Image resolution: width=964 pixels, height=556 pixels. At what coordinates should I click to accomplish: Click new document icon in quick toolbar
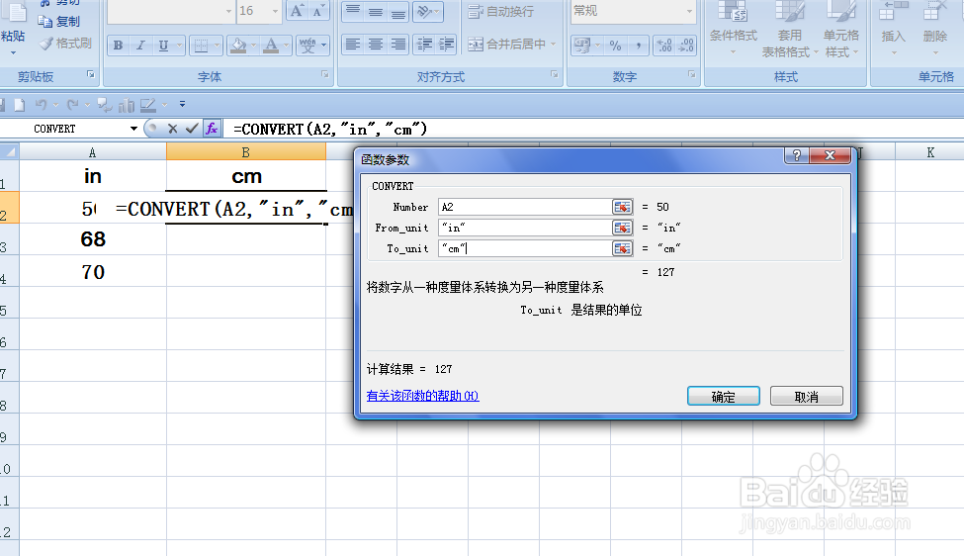(20, 105)
